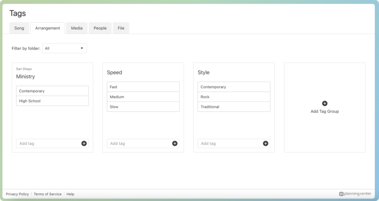
Task: Click the Ministry group title
Action: [x=26, y=77]
